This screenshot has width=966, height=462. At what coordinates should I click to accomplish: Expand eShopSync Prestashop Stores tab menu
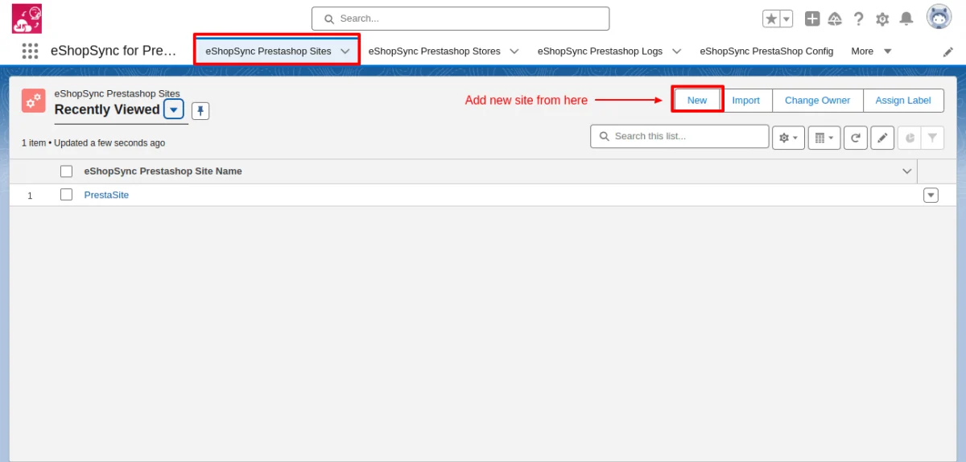click(514, 51)
